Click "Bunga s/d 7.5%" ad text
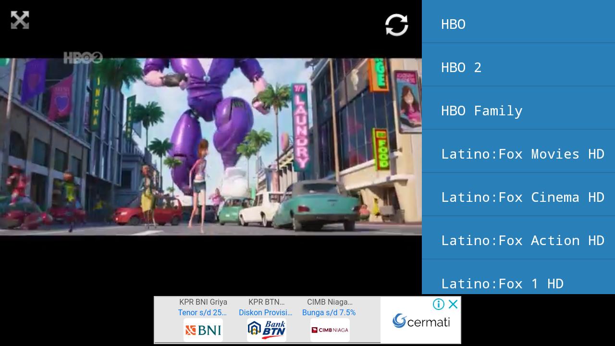Image resolution: width=615 pixels, height=346 pixels. 329,312
